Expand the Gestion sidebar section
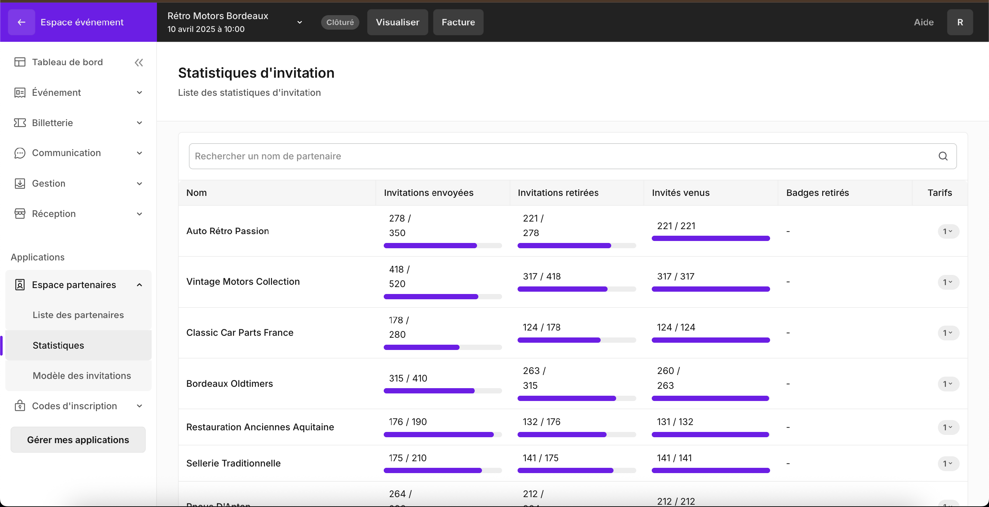Viewport: 989px width, 507px height. point(139,183)
